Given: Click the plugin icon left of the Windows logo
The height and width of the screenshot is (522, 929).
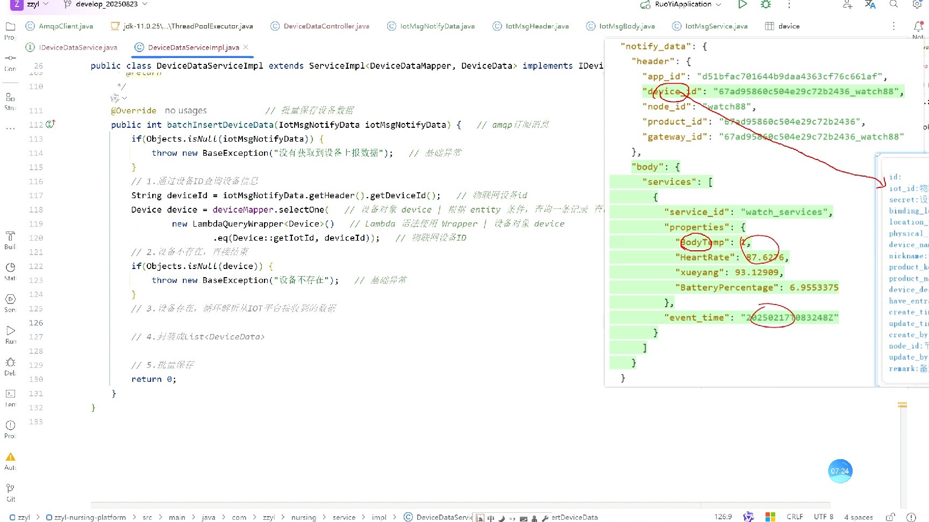Looking at the screenshot, I should click(x=748, y=517).
